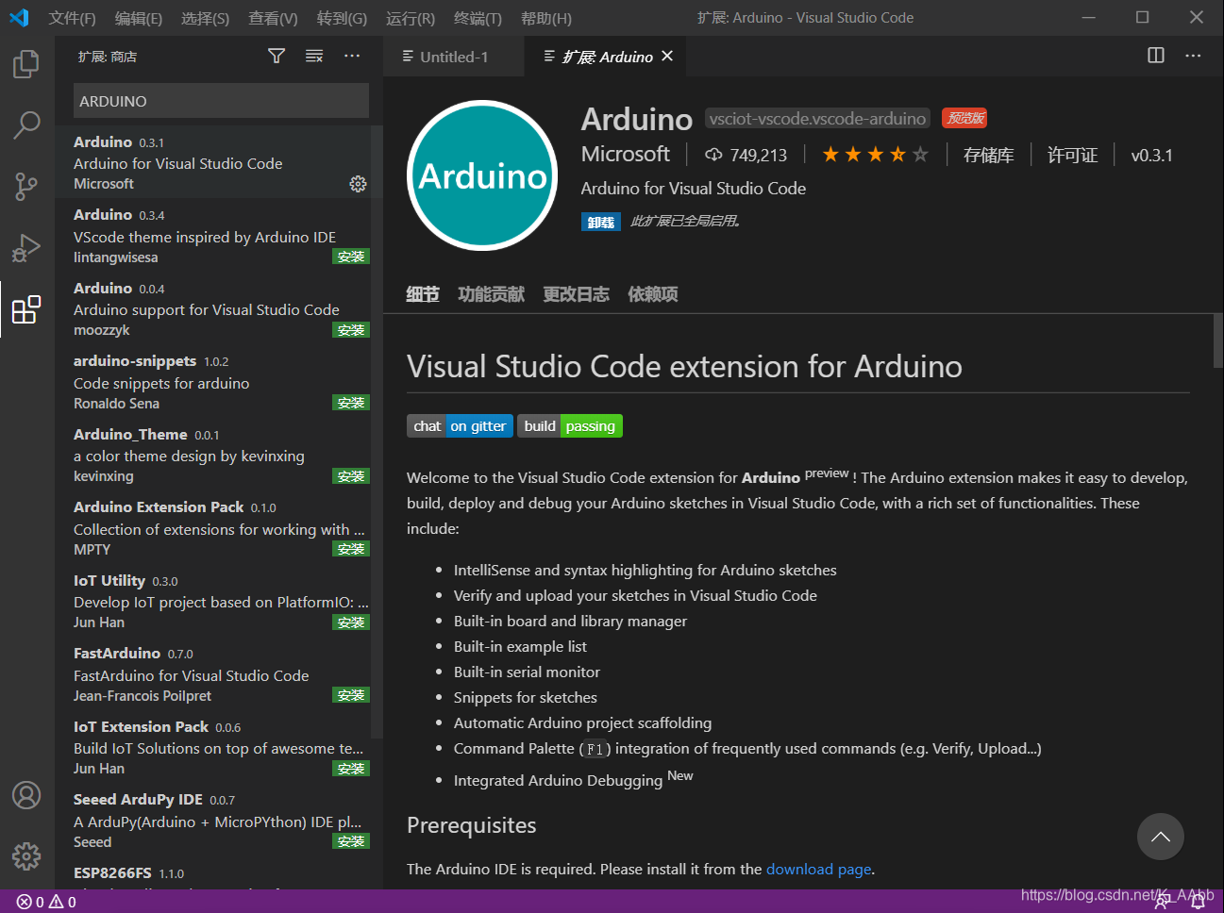The height and width of the screenshot is (913, 1224).
Task: Close the 扩展 Arduino tab
Action: click(667, 57)
